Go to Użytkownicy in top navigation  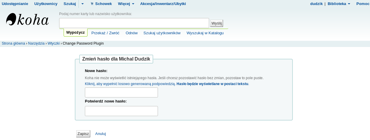(x=46, y=4)
